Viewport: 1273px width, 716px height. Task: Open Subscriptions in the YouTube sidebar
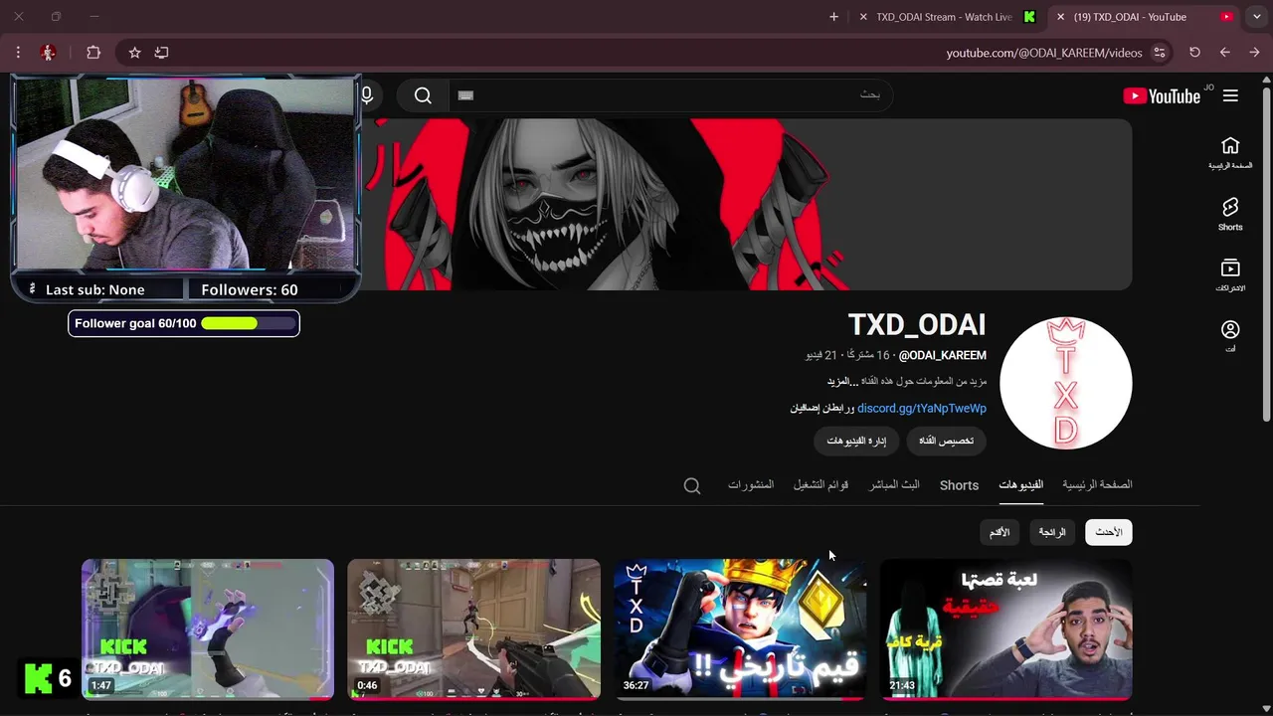[1230, 275]
